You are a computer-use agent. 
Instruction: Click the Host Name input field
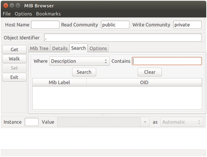pyautogui.click(x=45, y=25)
